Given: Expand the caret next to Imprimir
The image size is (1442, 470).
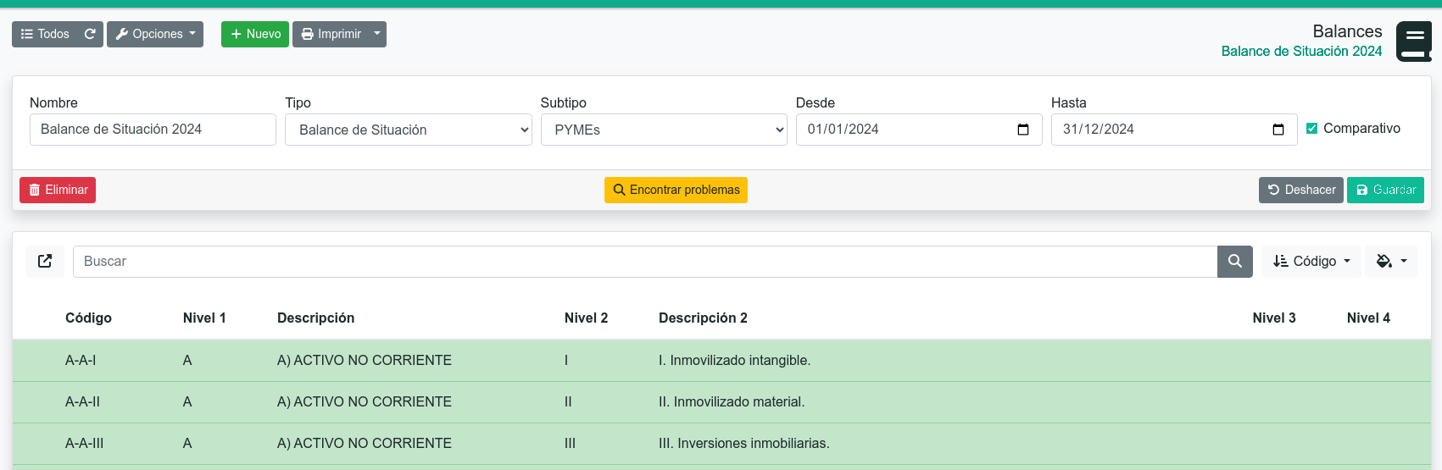Looking at the screenshot, I should [377, 34].
